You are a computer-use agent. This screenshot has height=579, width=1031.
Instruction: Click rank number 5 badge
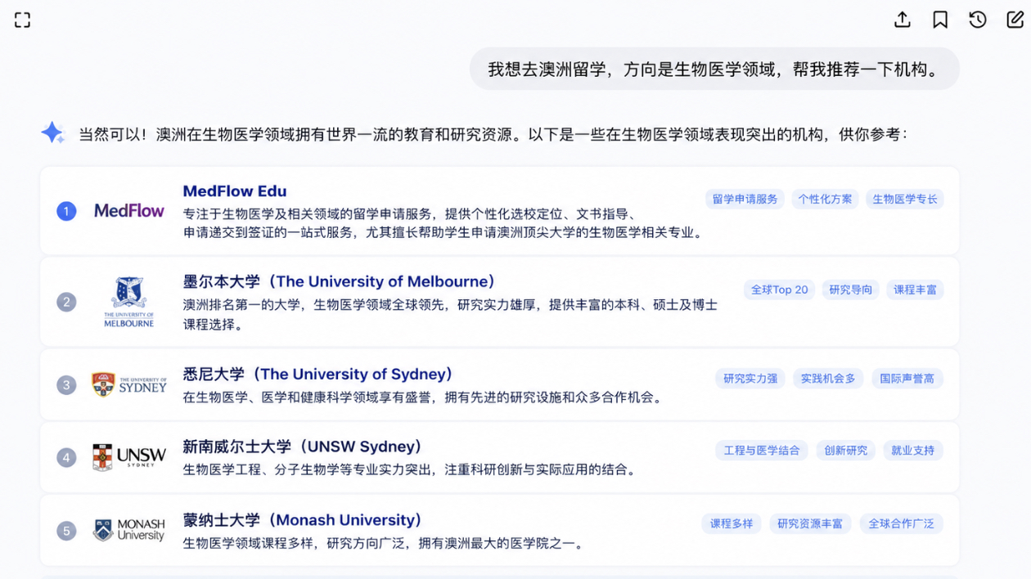coord(66,531)
